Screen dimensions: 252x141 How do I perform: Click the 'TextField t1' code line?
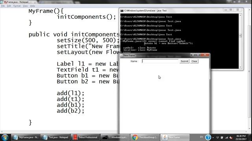87,70
